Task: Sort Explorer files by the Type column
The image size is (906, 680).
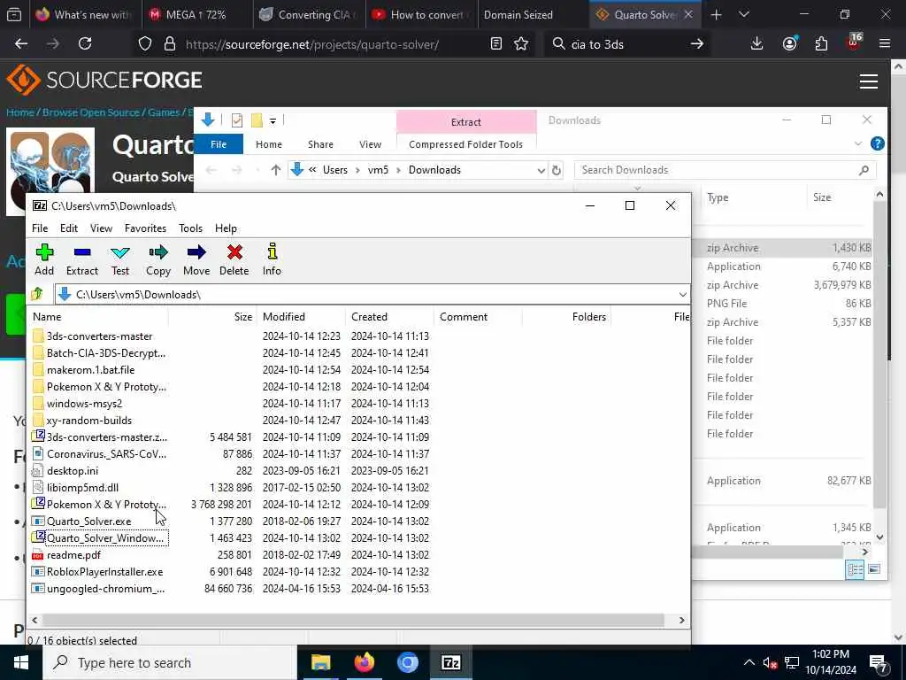Action: 718,197
